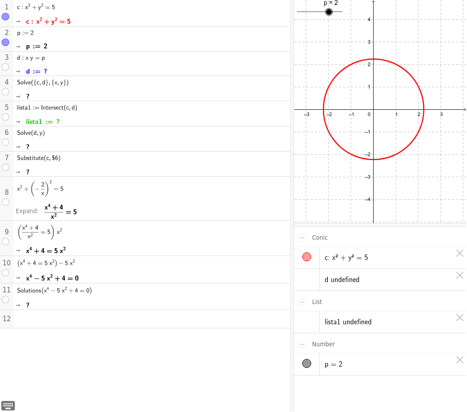
Task: Delete conic c with its X button
Action: coord(459,253)
